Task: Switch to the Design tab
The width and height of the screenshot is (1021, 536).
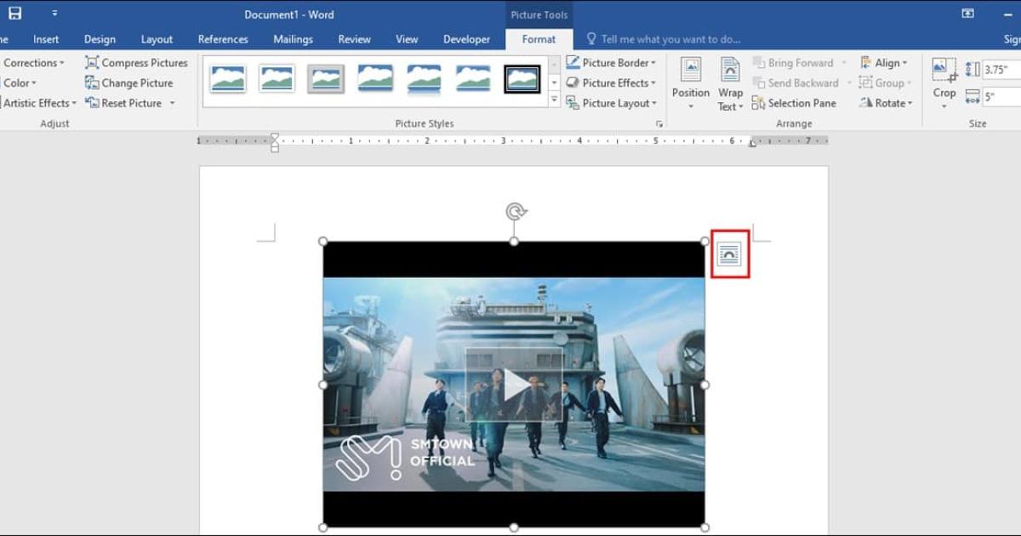Action: pos(100,39)
